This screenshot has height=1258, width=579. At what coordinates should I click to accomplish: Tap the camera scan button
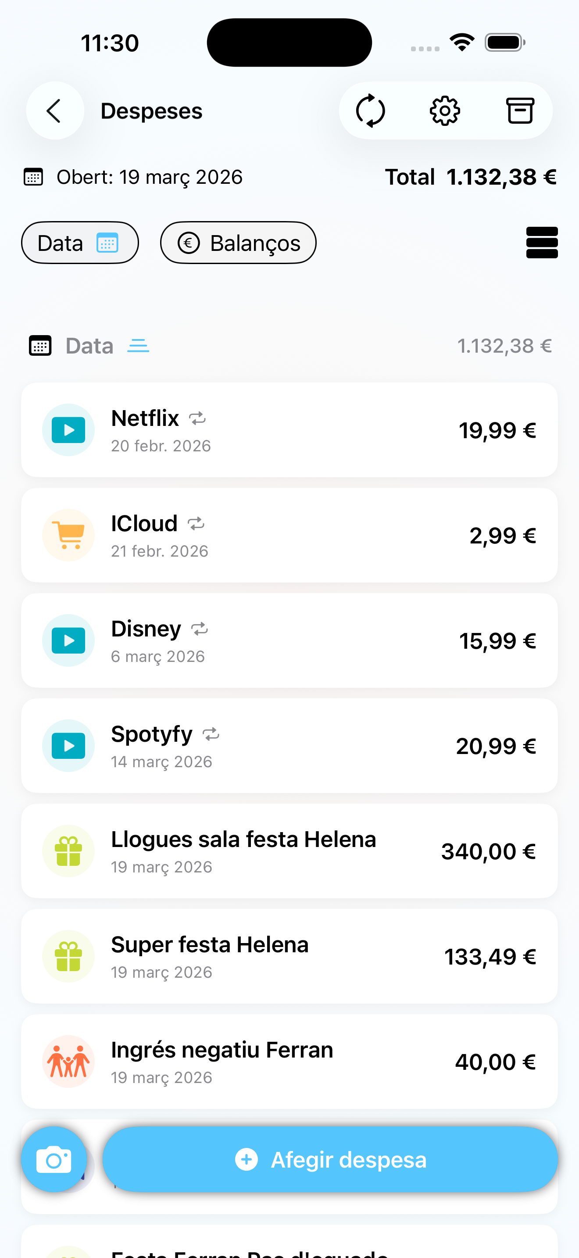[x=54, y=1159]
